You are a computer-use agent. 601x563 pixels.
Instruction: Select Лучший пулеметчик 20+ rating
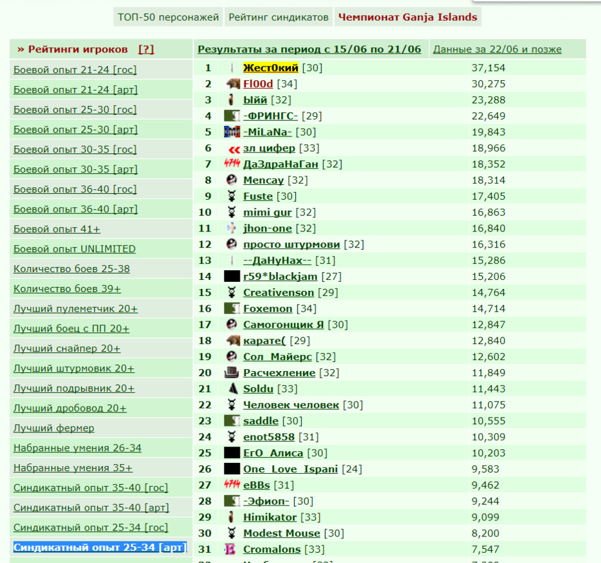point(76,309)
